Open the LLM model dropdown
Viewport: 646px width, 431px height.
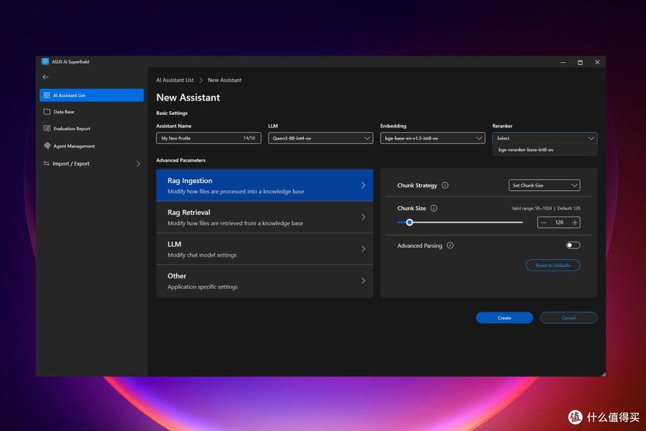pyautogui.click(x=321, y=138)
